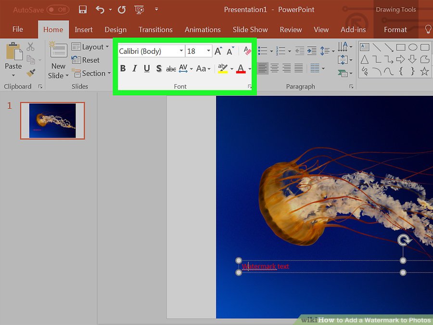Insert Text Box shape
433x325 pixels.
(365, 47)
